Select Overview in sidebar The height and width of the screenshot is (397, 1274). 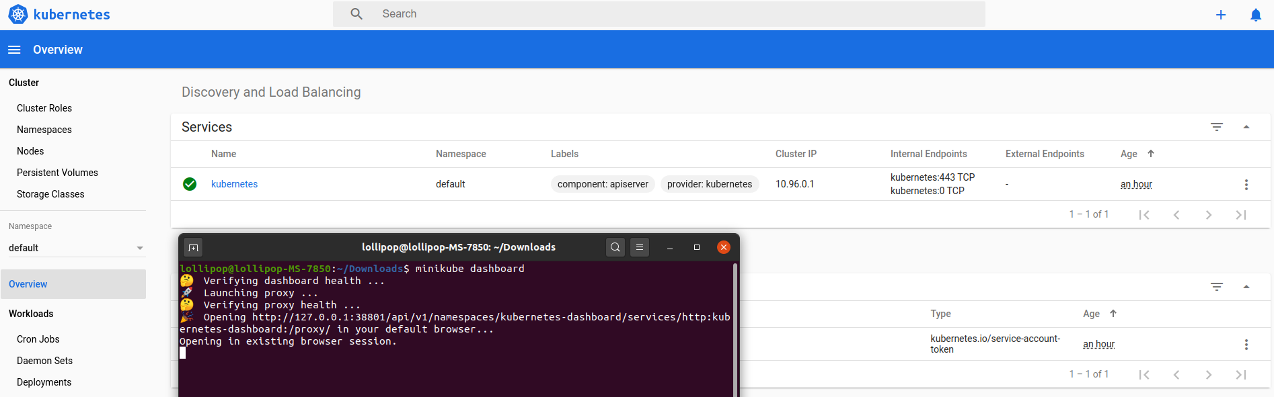[x=73, y=284]
